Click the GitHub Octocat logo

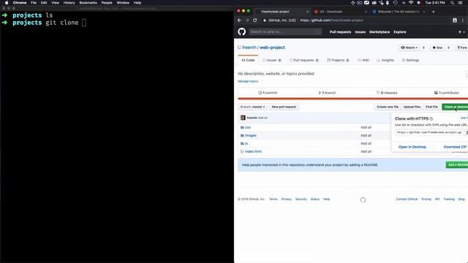tap(242, 31)
